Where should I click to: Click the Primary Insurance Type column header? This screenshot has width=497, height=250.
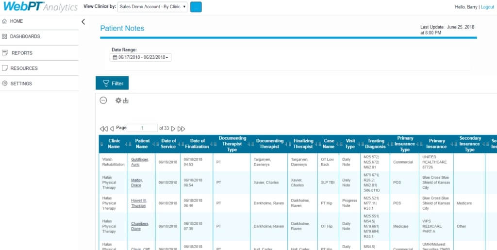coord(405,144)
